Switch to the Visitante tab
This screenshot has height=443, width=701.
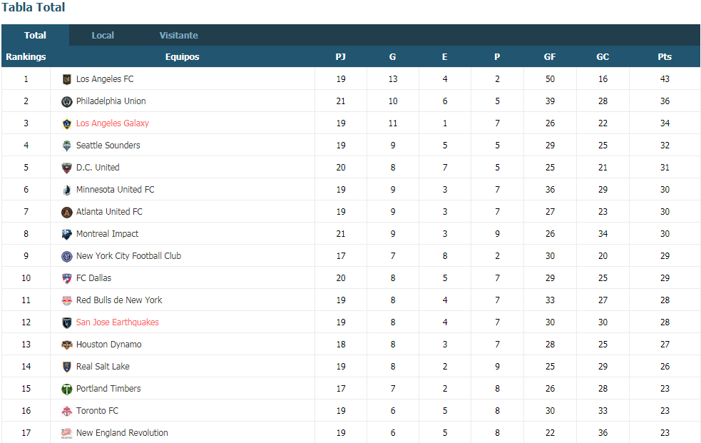(178, 36)
